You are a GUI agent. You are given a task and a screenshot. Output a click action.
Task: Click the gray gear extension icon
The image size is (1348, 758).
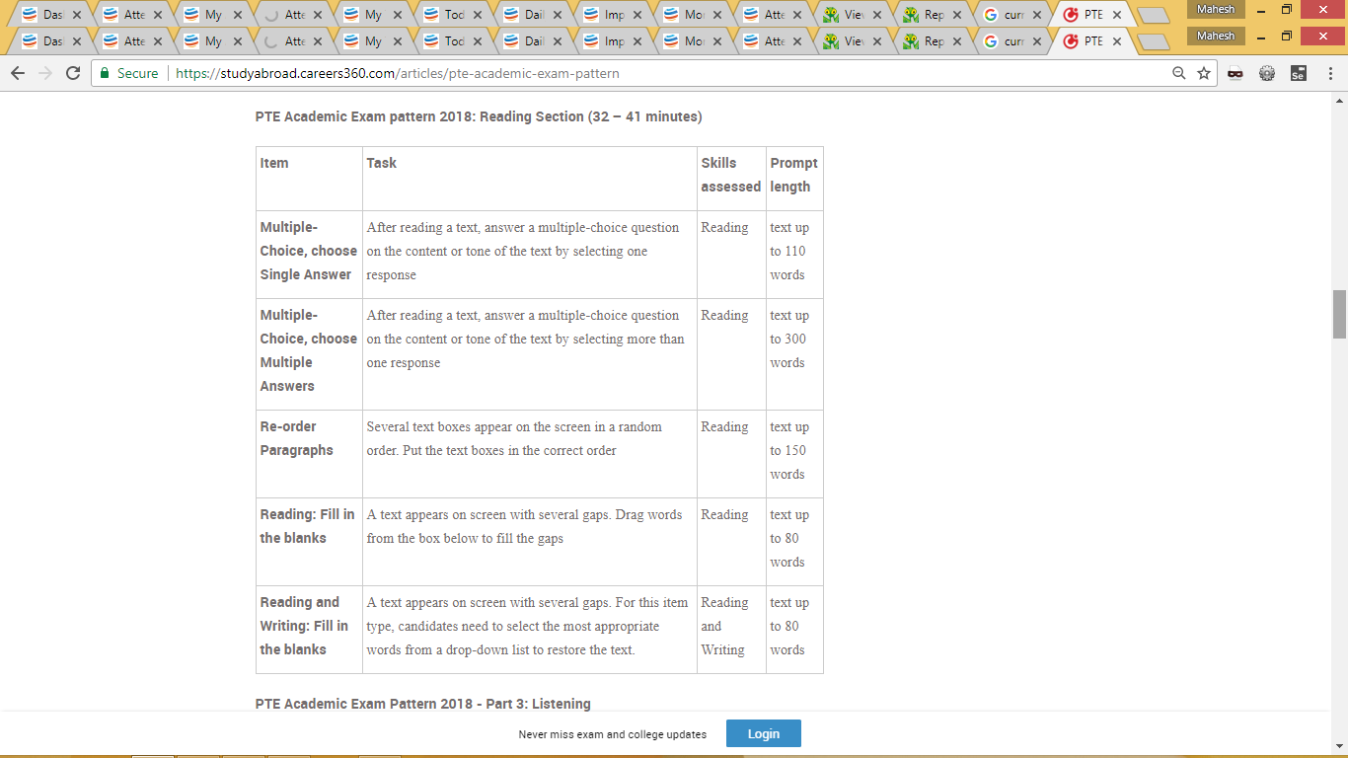(x=1267, y=73)
